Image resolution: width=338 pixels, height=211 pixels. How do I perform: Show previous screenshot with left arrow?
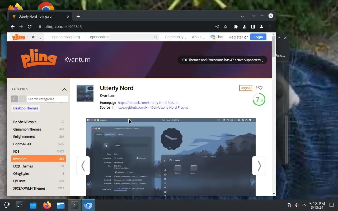point(83,166)
